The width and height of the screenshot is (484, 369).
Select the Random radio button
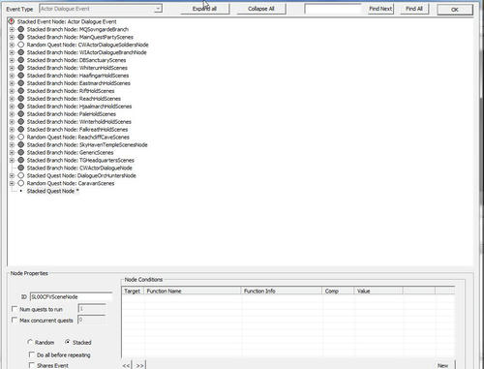point(30,342)
